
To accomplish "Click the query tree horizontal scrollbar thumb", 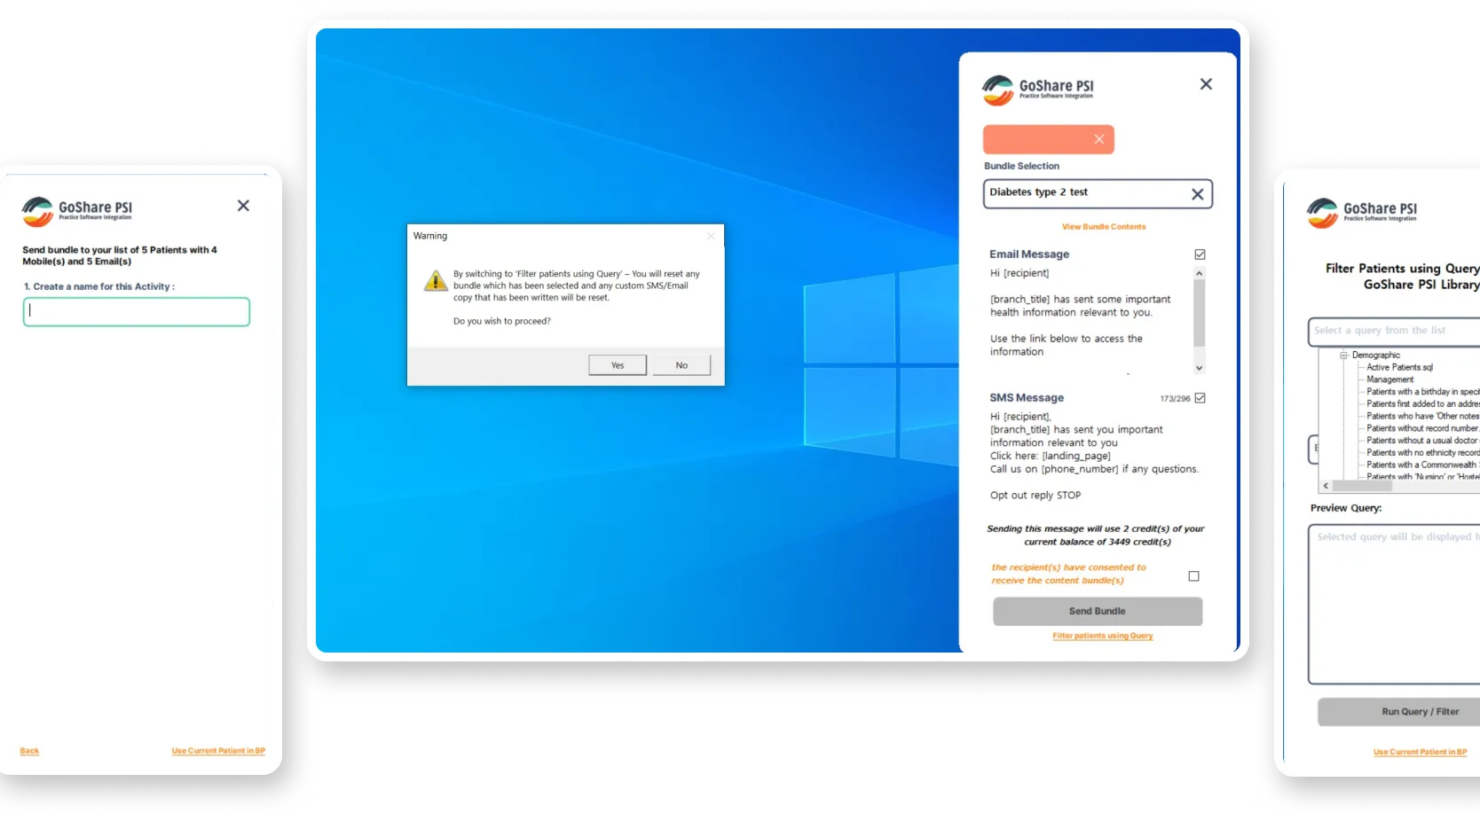I will coord(1364,486).
